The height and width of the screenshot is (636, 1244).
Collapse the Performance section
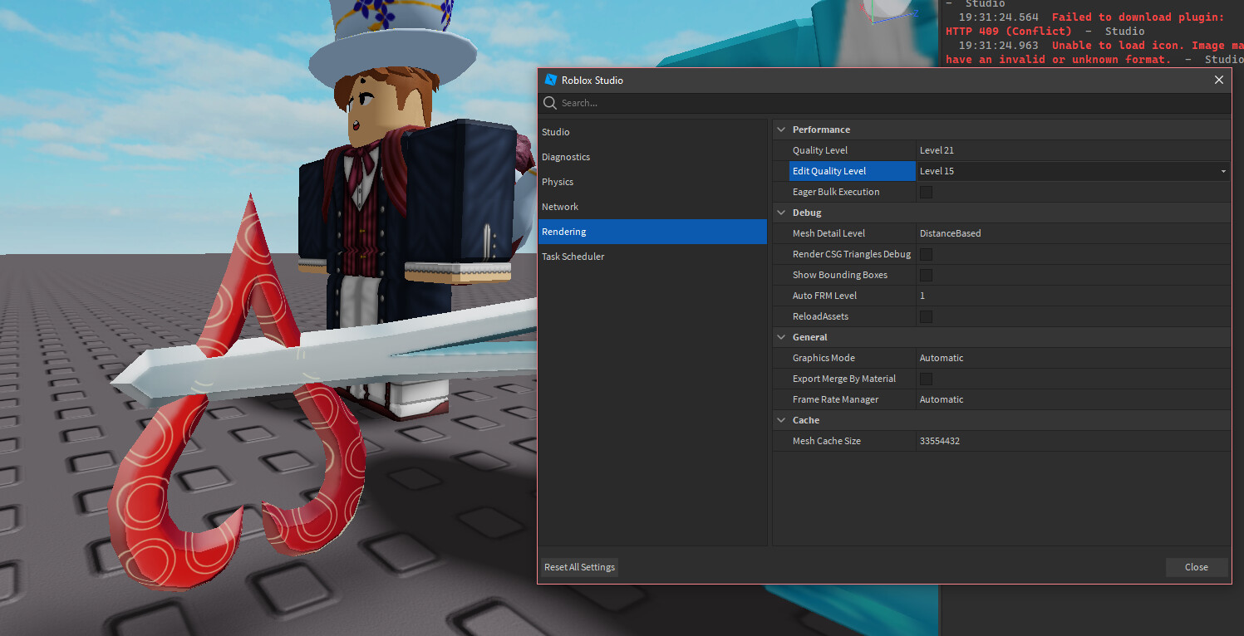[780, 130]
